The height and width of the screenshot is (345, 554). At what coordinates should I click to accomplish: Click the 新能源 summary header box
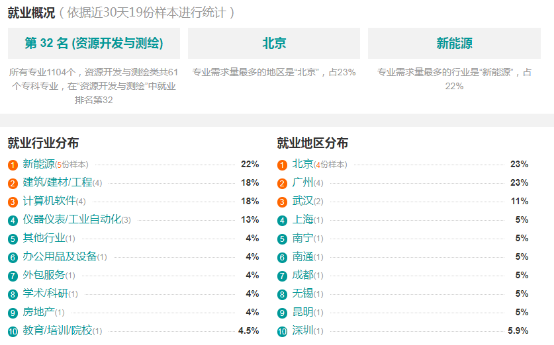tap(454, 44)
